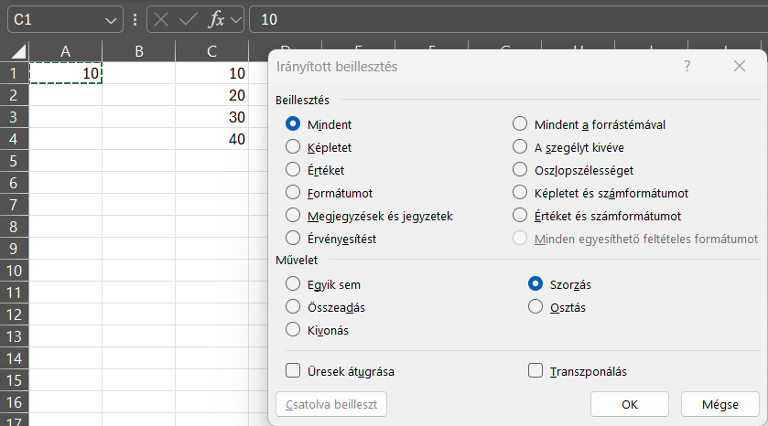Viewport: 768px width, 426px height.
Task: Select cell C3 containing 30
Action: pyautogui.click(x=212, y=117)
